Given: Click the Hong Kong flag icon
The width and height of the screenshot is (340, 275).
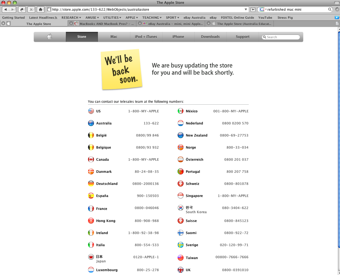Looking at the screenshot, I should [91, 221].
